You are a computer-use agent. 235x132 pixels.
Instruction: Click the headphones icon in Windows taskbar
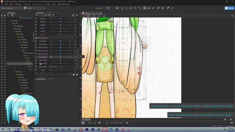[x=63, y=129]
